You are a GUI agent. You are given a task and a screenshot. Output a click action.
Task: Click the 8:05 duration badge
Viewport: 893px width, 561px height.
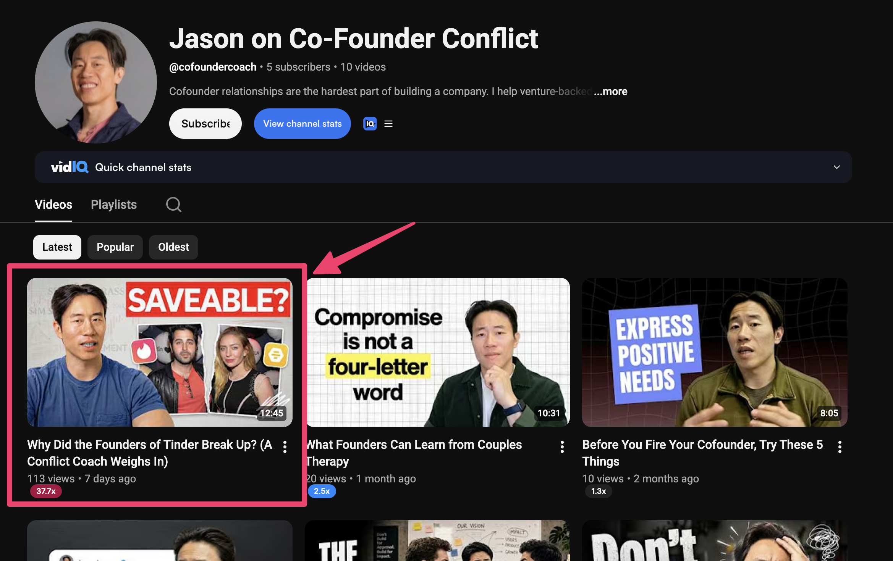coord(829,413)
